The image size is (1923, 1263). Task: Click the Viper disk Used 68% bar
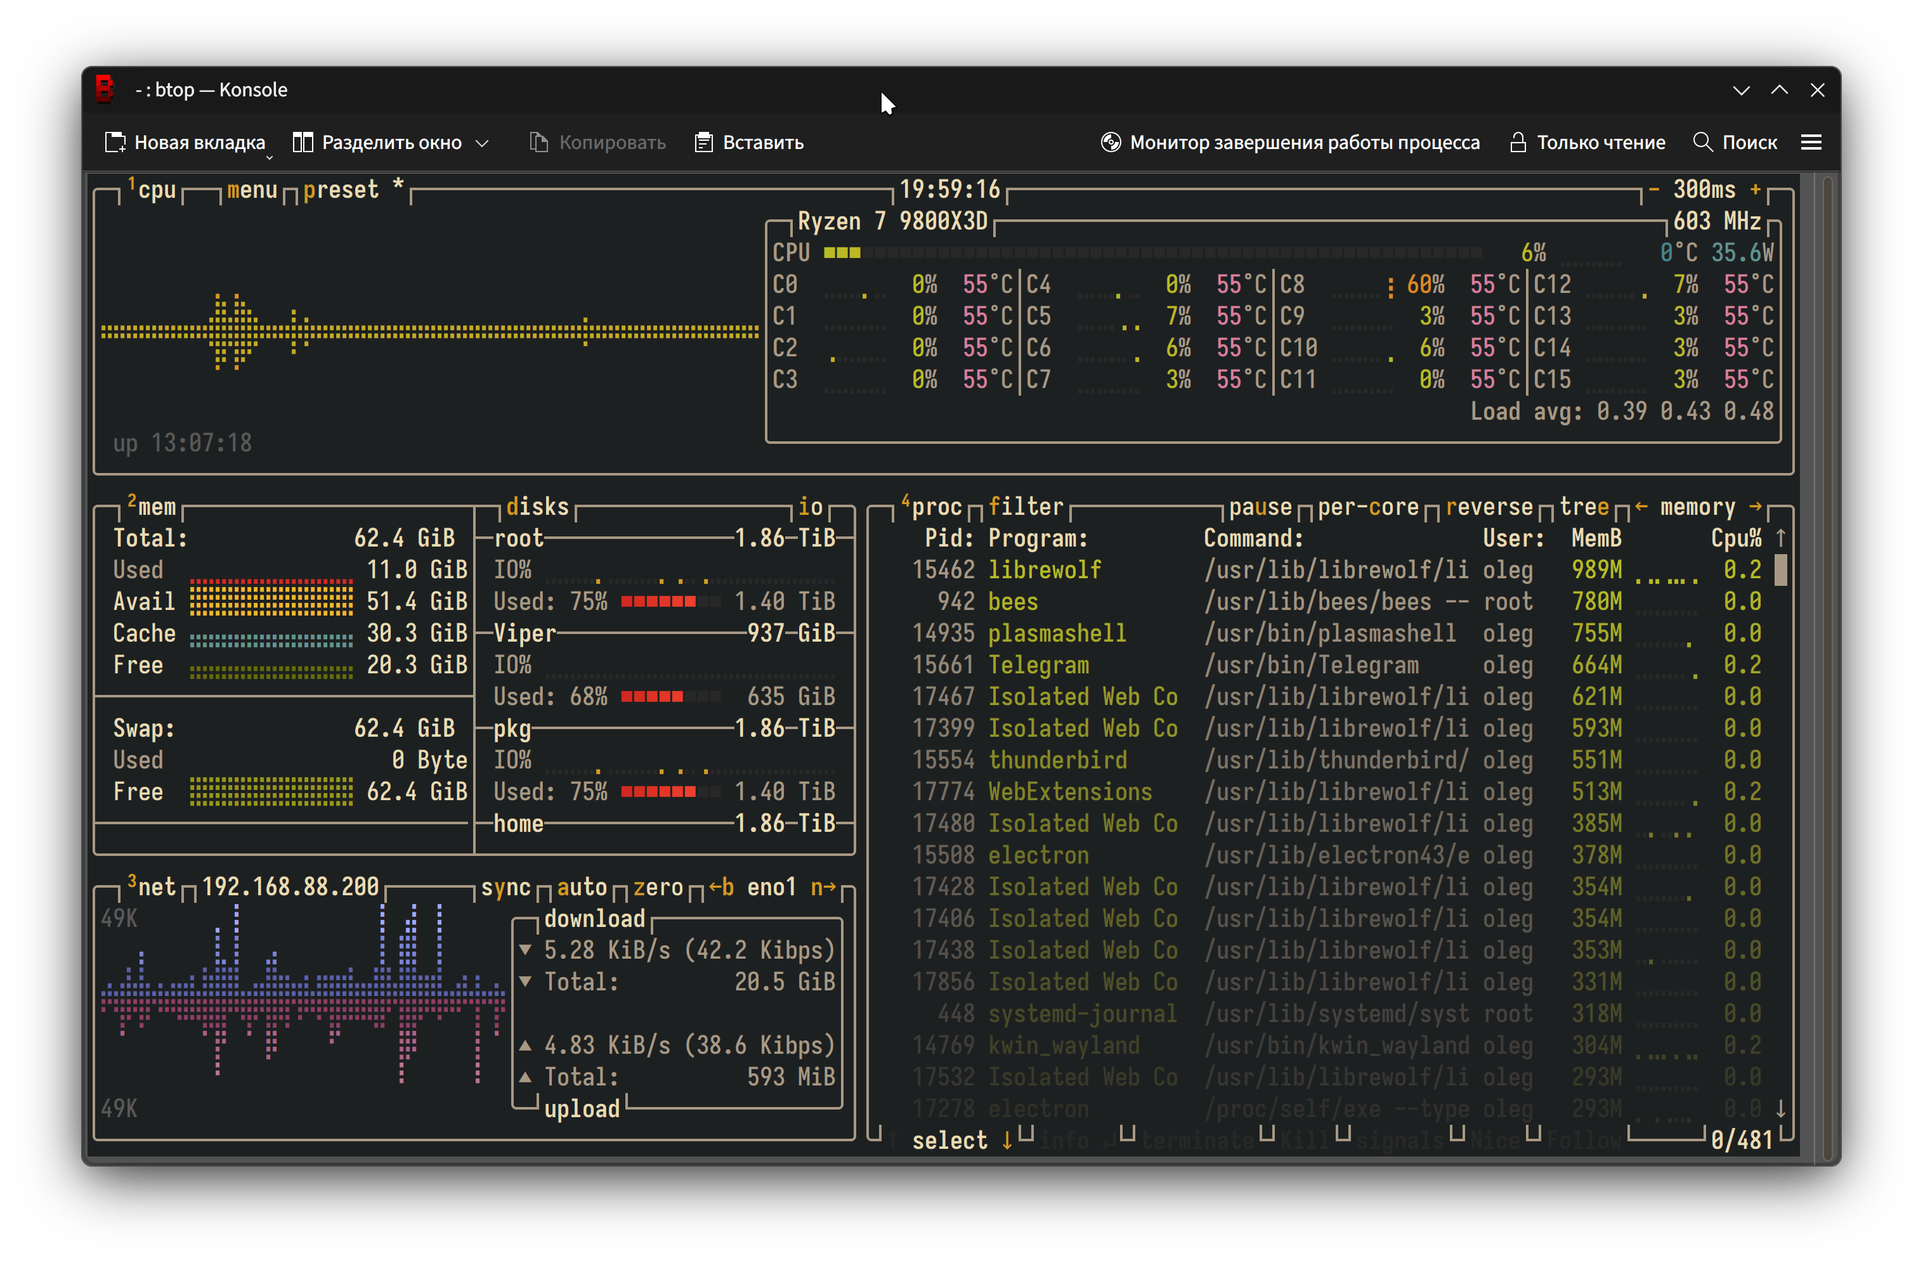point(670,697)
